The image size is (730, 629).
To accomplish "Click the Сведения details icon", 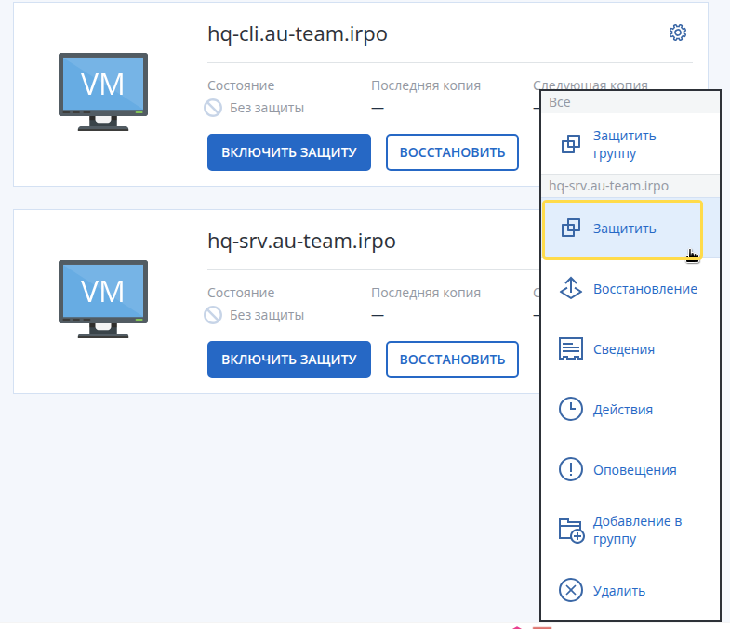I will tap(570, 349).
